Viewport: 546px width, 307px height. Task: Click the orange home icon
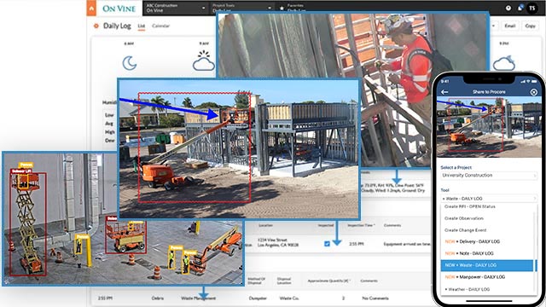click(x=91, y=8)
